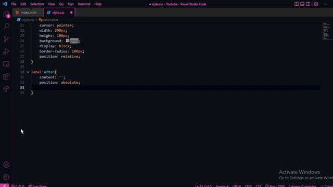
Task: Open the Live Share activity bar icon
Action: coord(6,89)
